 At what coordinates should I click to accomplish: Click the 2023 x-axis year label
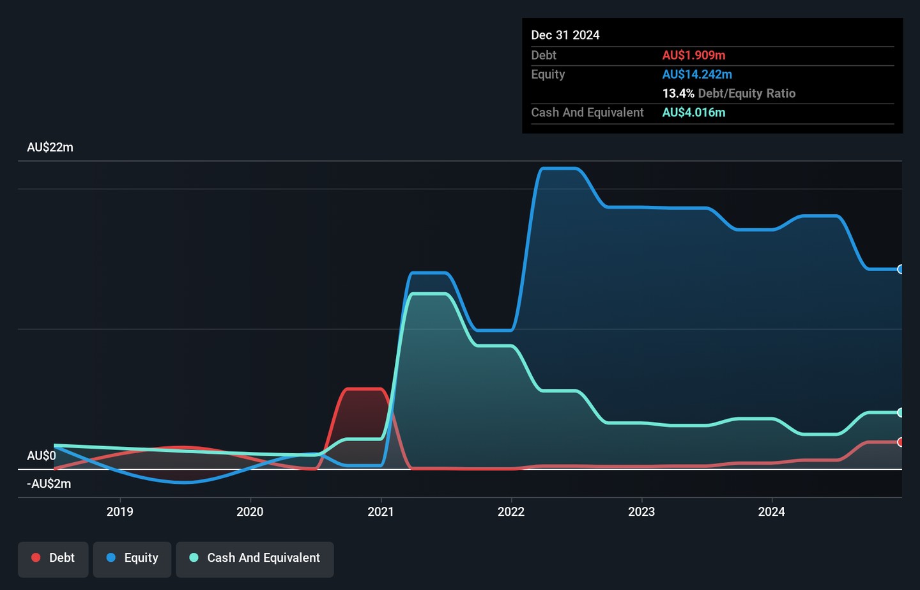(x=641, y=511)
